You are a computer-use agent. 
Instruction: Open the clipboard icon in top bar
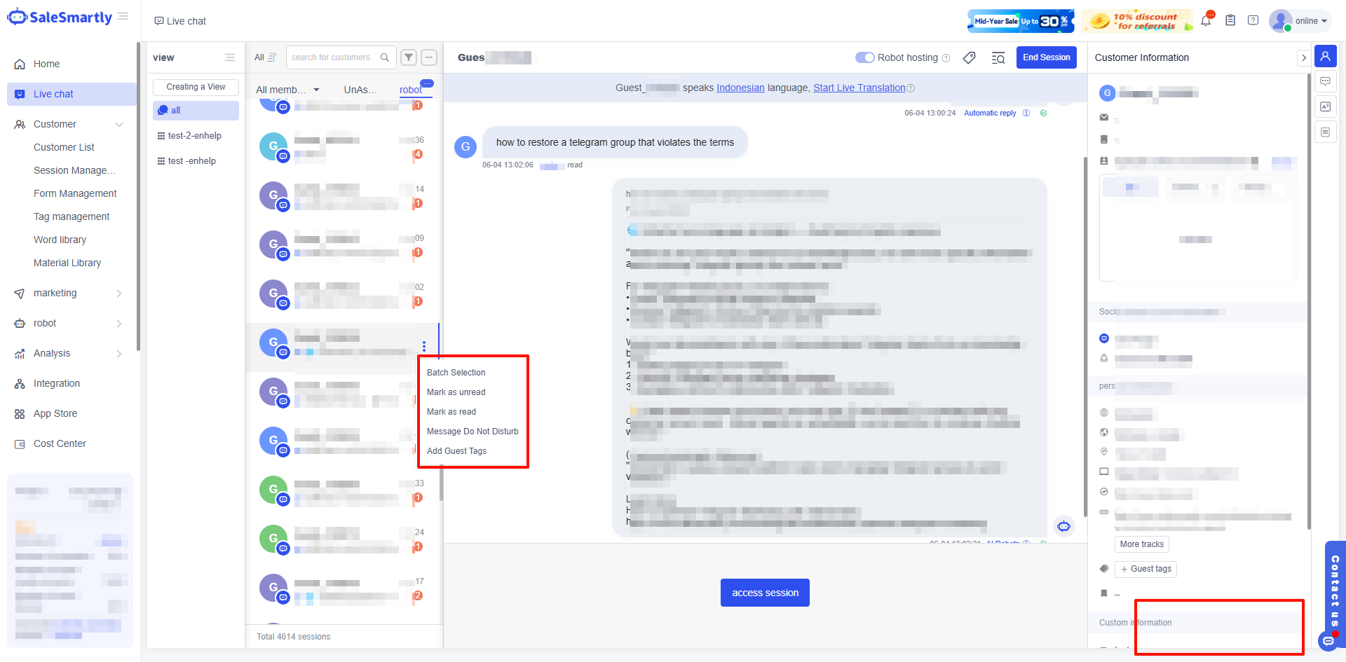click(x=1230, y=21)
